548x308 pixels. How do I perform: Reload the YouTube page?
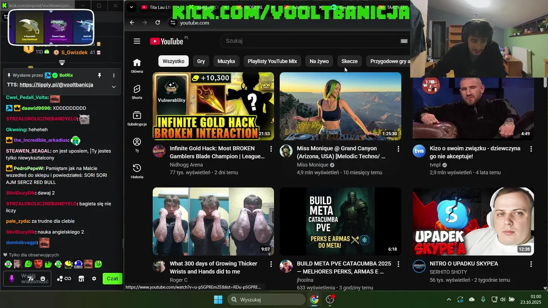158,23
